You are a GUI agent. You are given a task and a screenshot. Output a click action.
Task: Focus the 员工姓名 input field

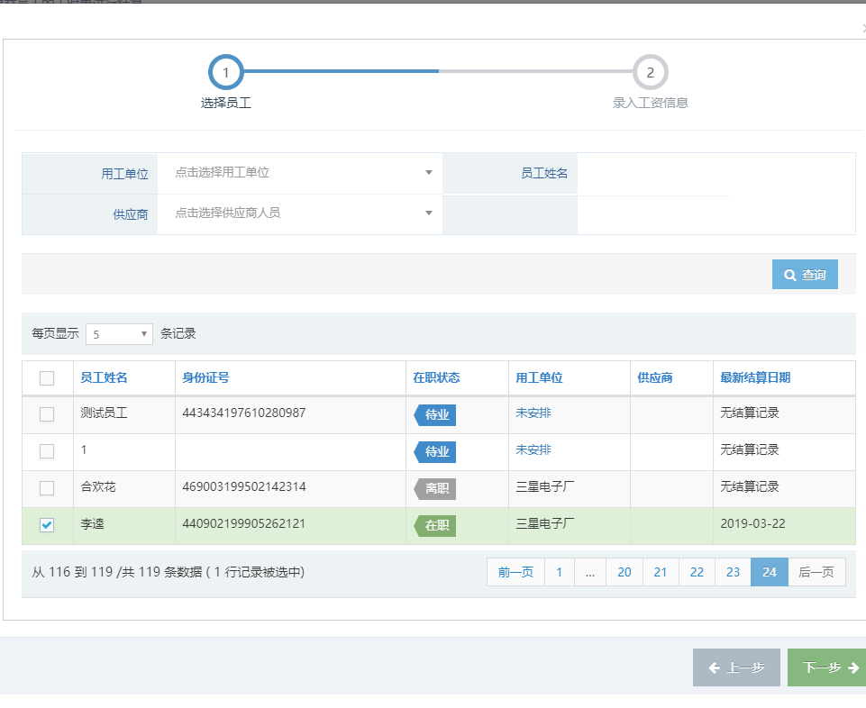point(652,173)
